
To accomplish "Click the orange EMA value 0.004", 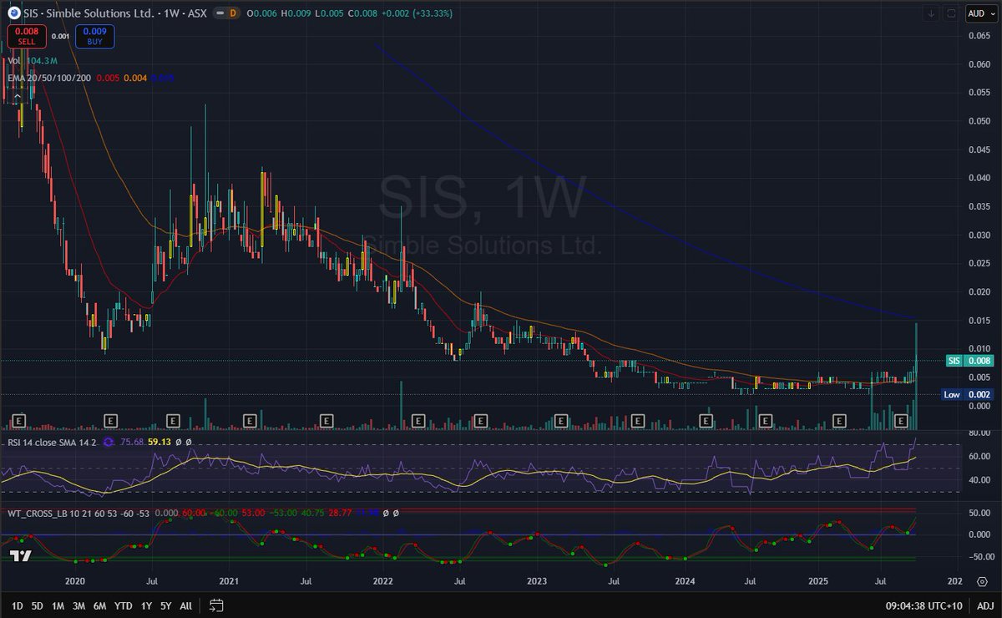I will pyautogui.click(x=136, y=78).
